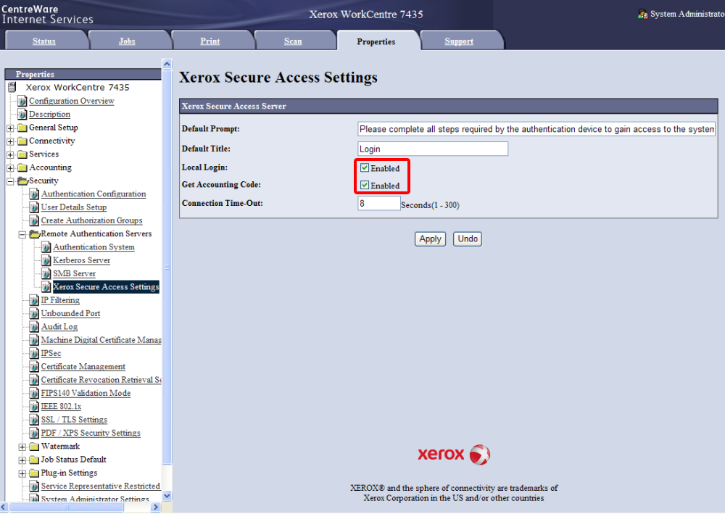Click the System Administrator user icon
This screenshot has height=514, width=725.
tap(642, 14)
